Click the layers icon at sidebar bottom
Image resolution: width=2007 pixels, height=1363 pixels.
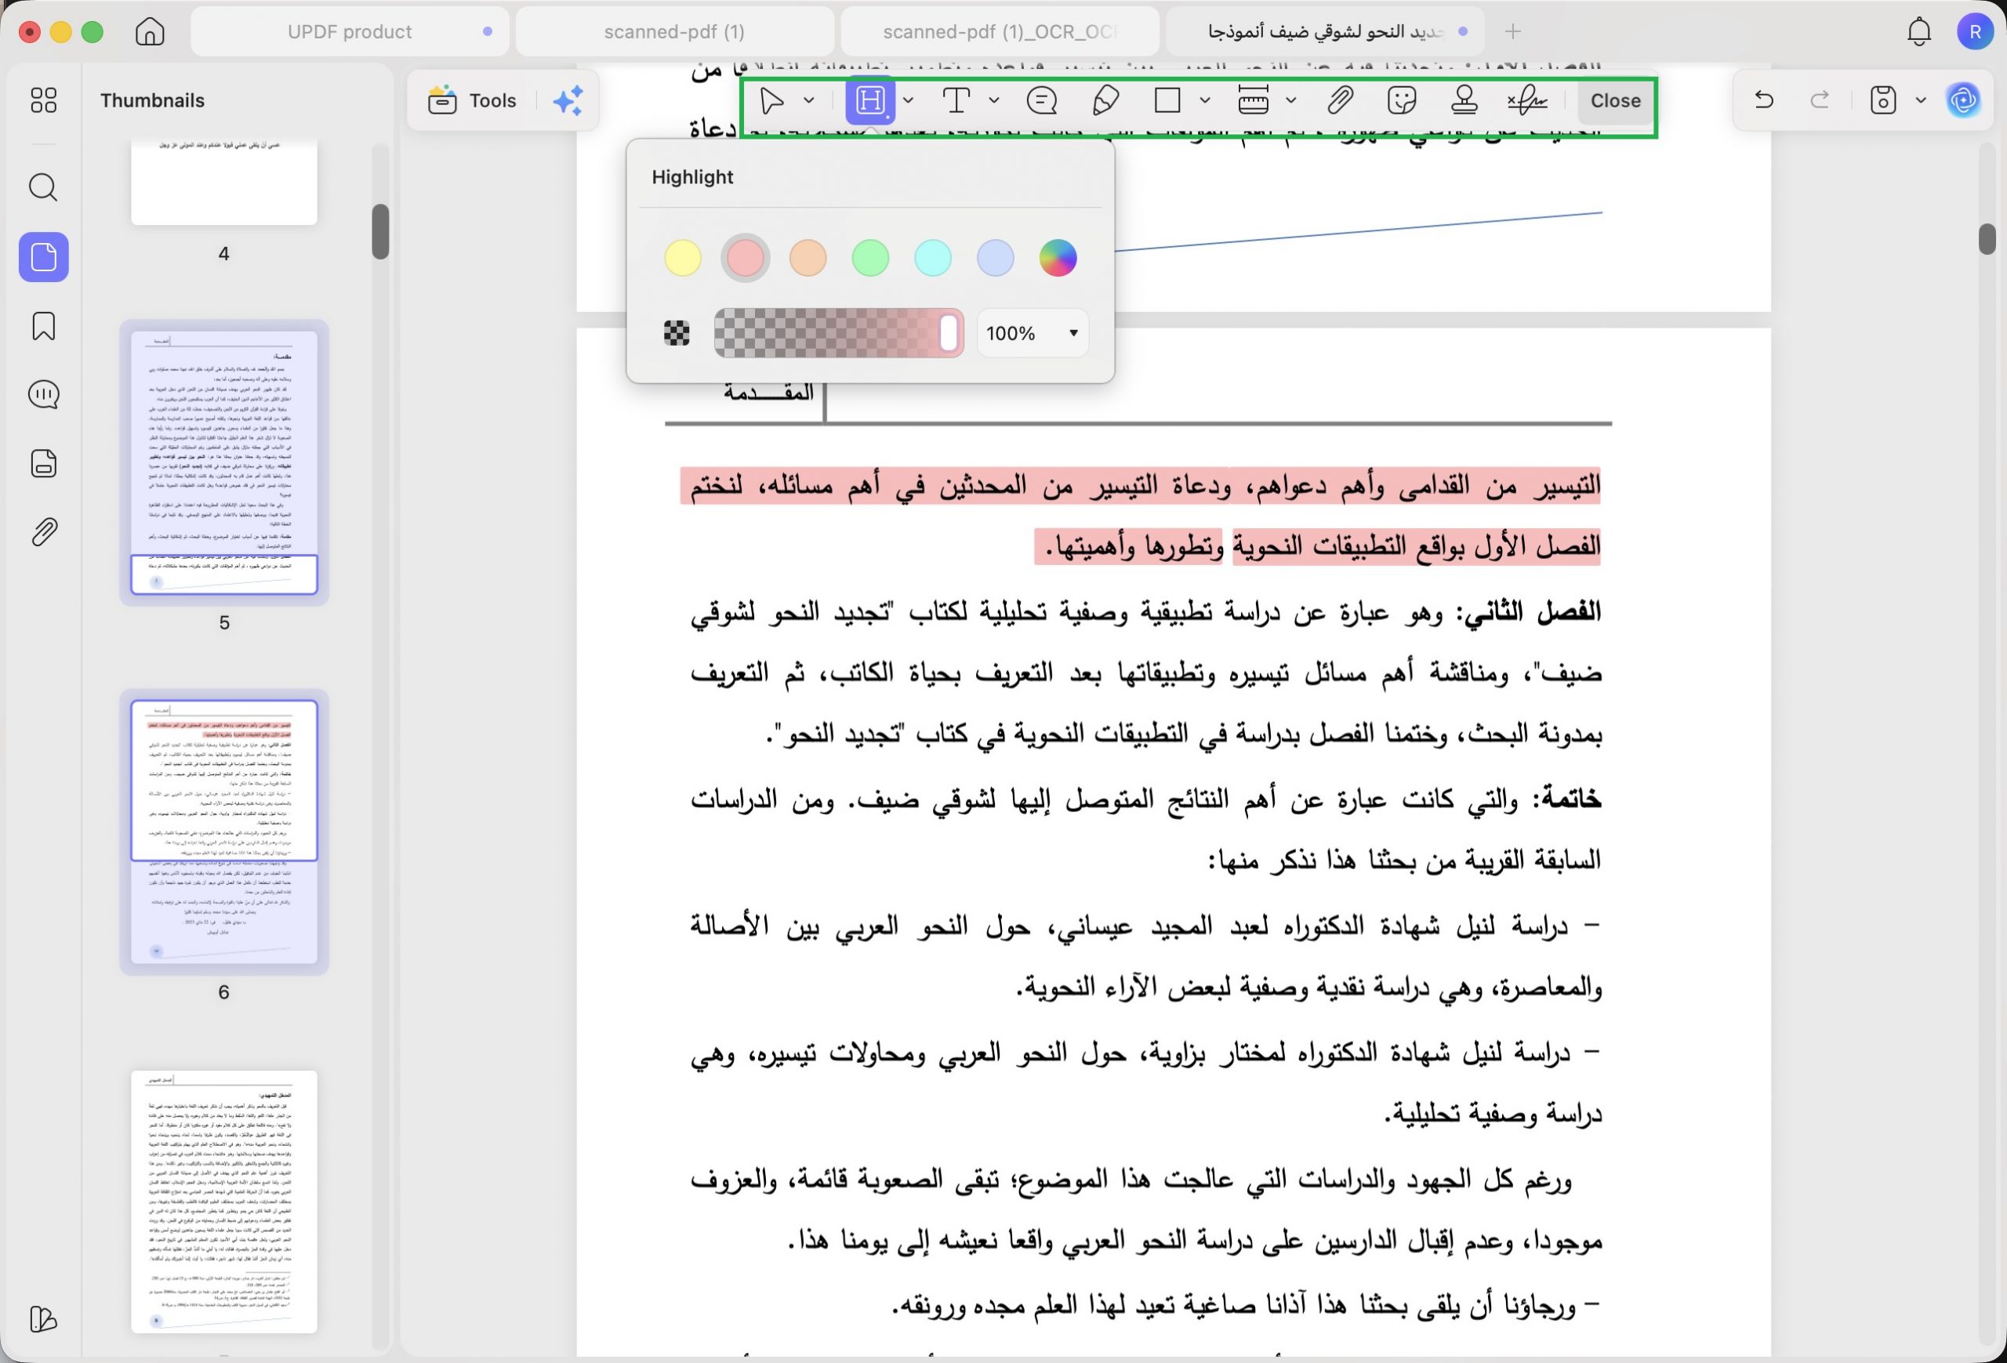point(43,1318)
